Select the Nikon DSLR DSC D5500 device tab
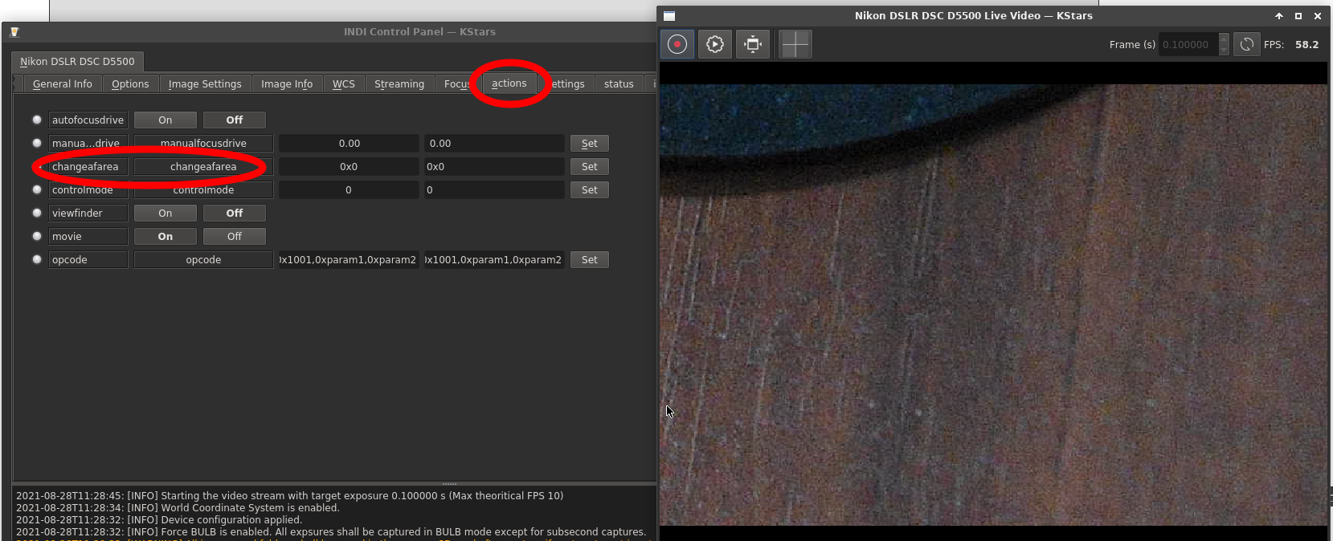This screenshot has width=1333, height=541. click(x=77, y=62)
